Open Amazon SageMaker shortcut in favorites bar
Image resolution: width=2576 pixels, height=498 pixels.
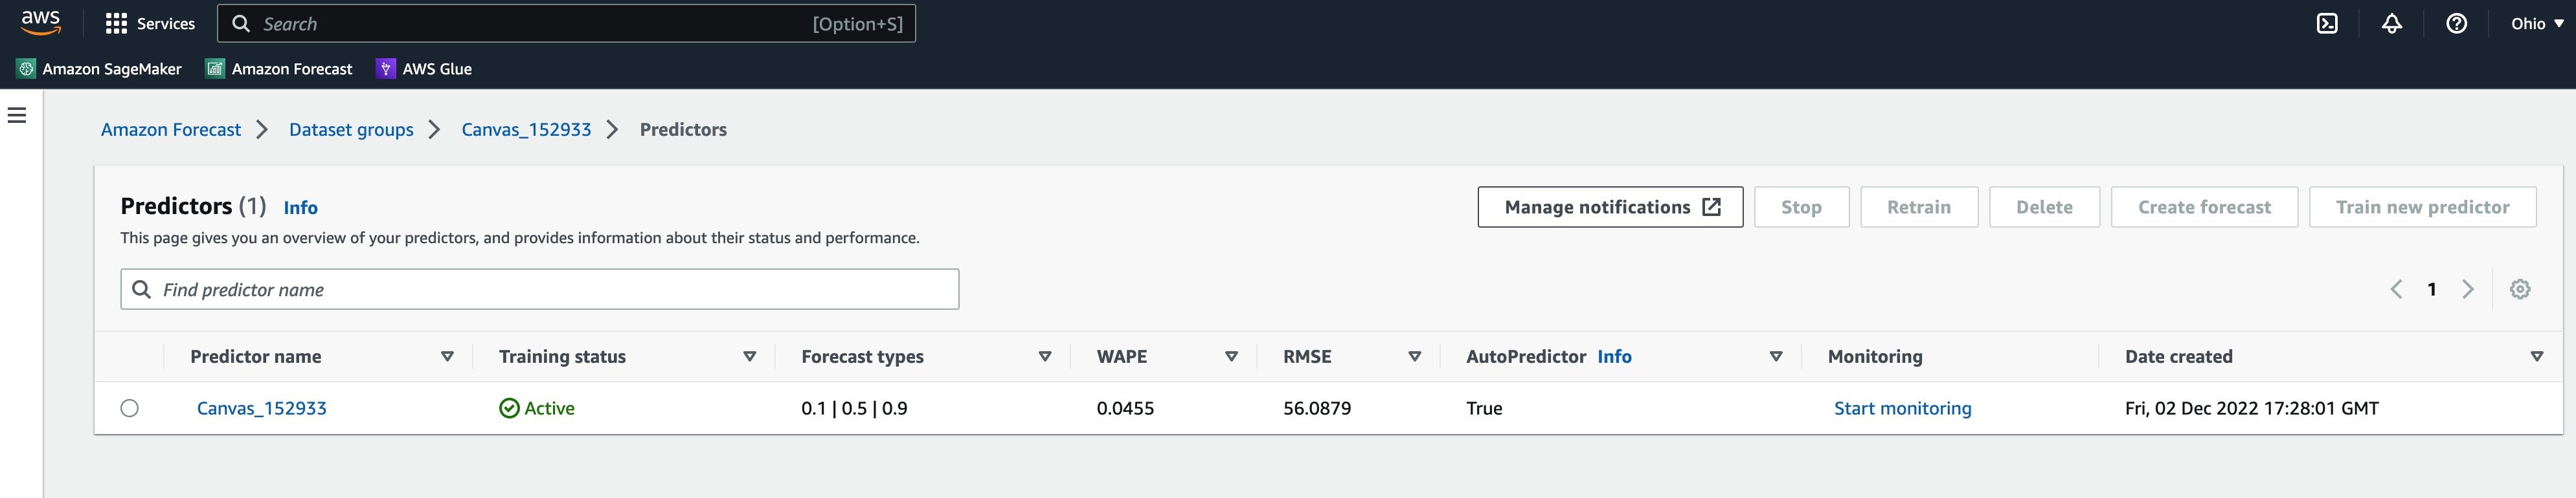coord(99,69)
